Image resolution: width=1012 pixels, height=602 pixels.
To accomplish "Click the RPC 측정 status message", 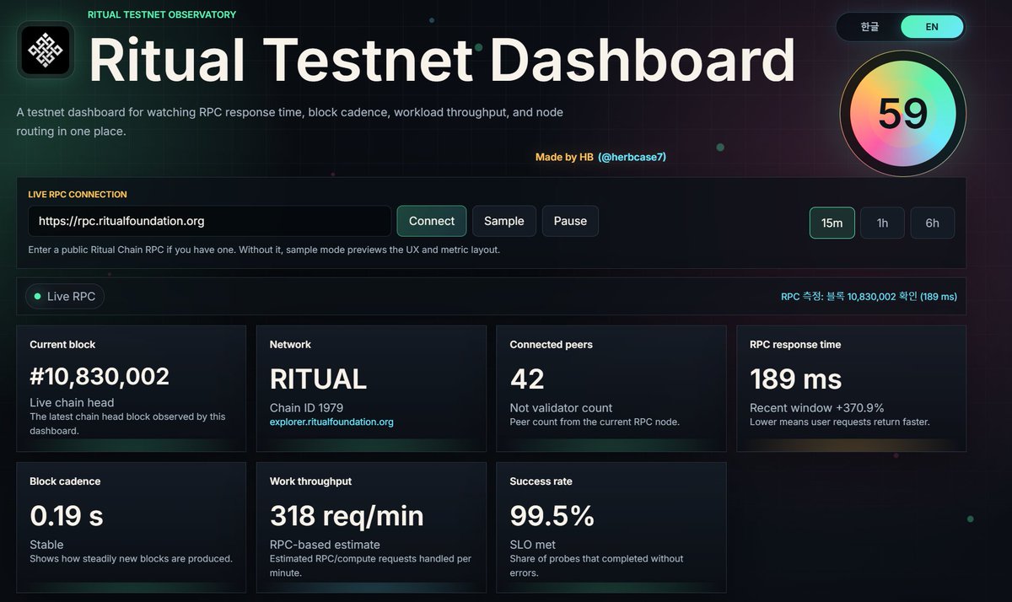I will pyautogui.click(x=869, y=297).
